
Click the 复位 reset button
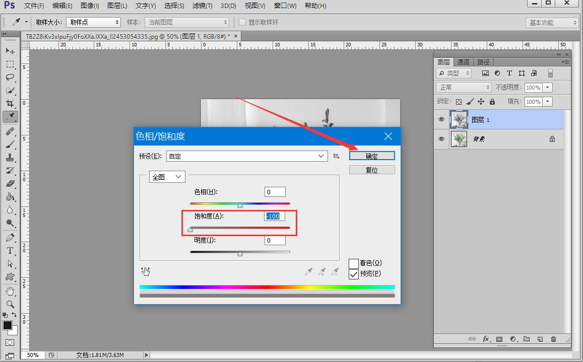372,170
